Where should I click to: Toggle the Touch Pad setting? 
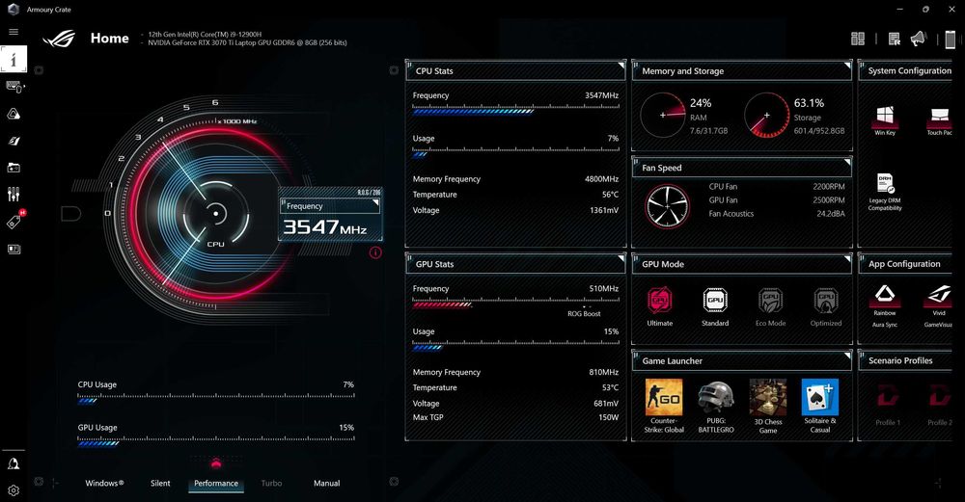click(939, 119)
